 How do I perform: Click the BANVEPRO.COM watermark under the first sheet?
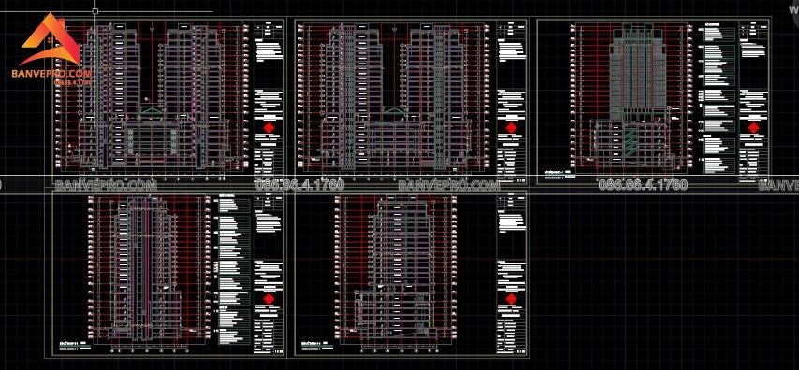106,185
